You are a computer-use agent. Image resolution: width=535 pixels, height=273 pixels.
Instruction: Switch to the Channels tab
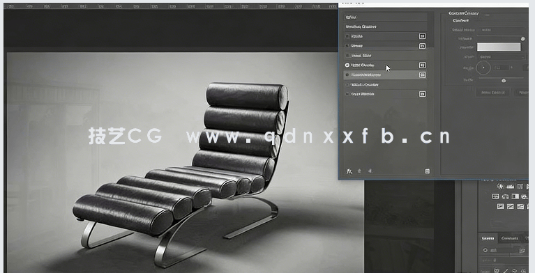click(509, 239)
